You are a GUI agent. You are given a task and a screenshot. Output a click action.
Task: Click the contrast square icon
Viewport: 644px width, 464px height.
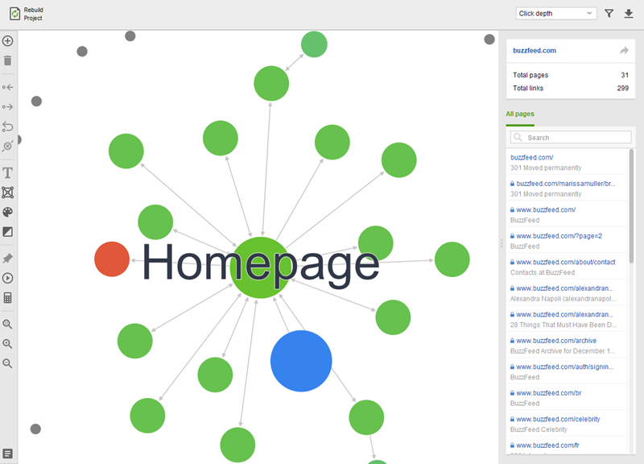coord(8,232)
